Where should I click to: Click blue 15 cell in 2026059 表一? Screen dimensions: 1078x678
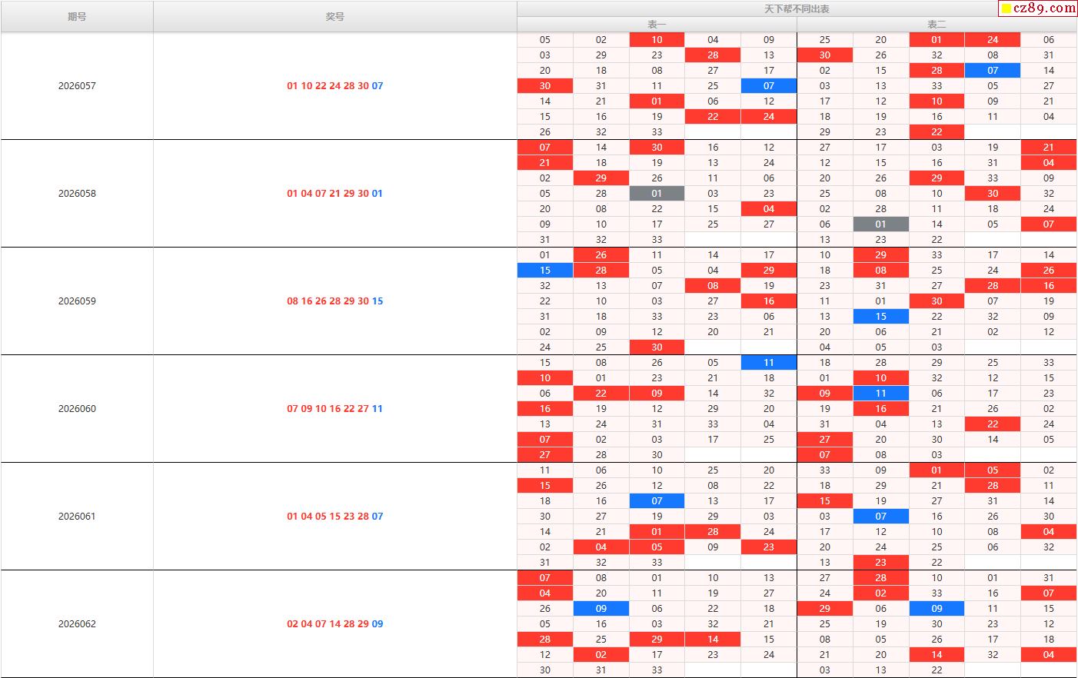pos(545,271)
